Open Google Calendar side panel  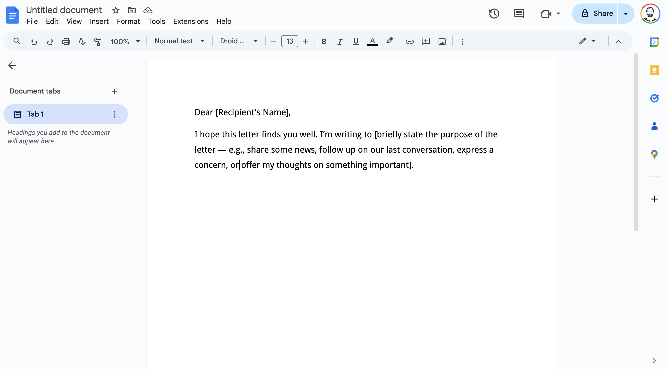pyautogui.click(x=654, y=42)
